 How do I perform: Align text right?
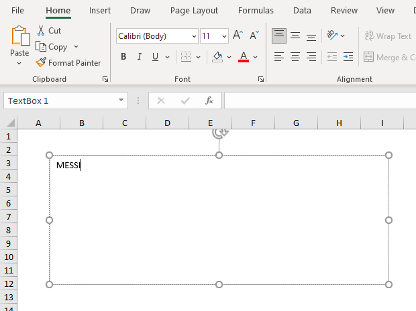point(311,57)
